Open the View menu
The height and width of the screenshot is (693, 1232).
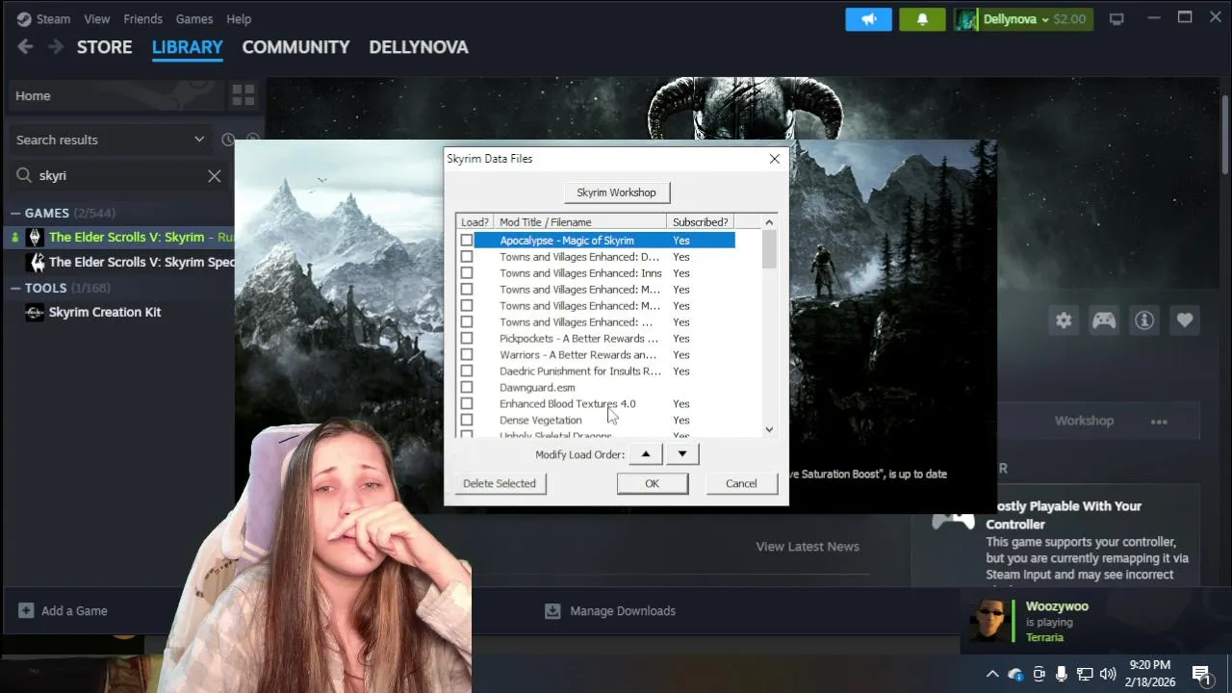click(96, 18)
